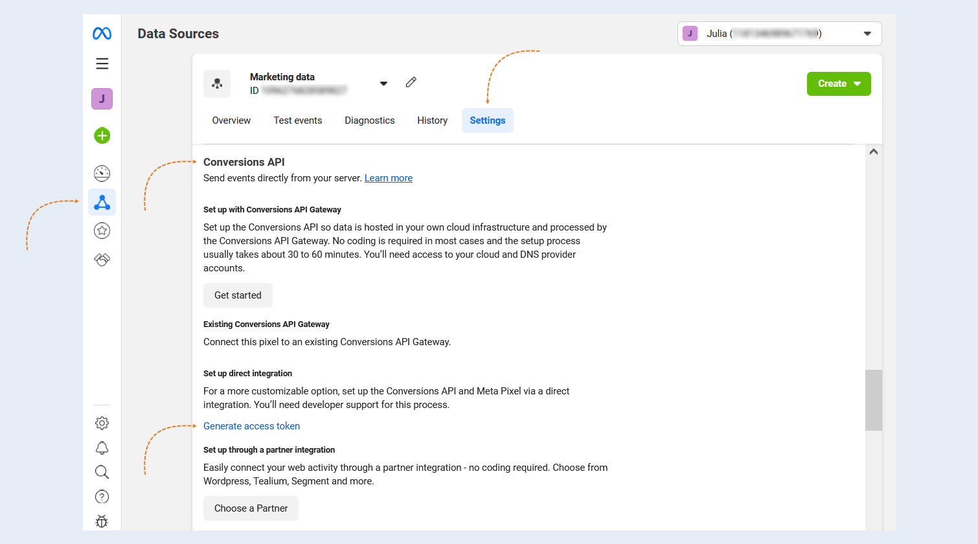Click 'Set up direct integration' heading
The width and height of the screenshot is (978, 544).
[x=247, y=374]
